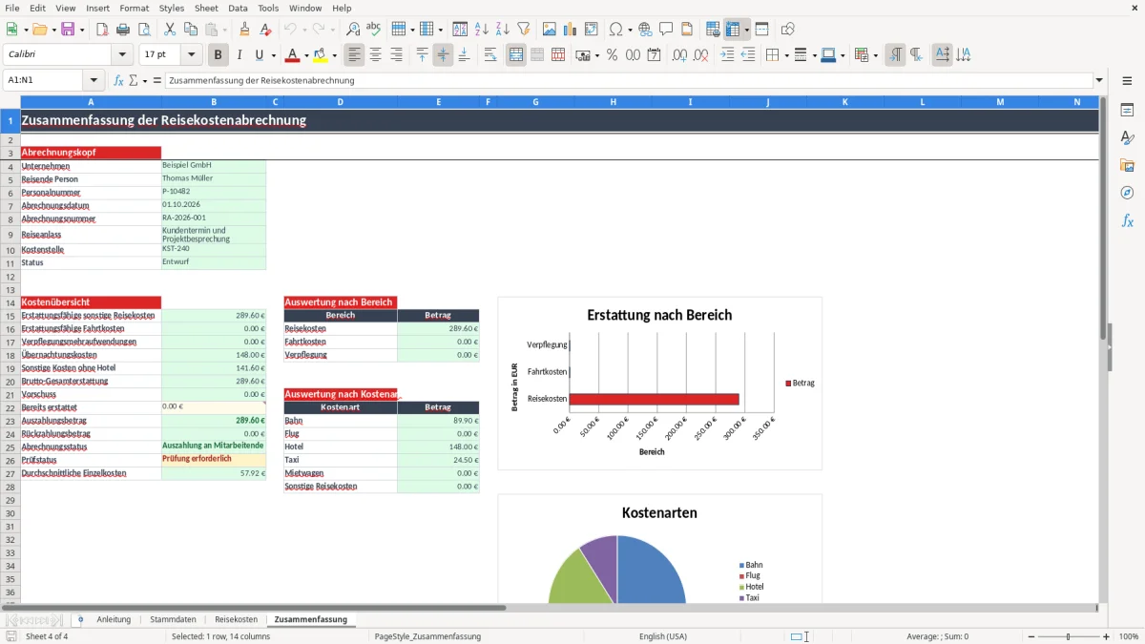Switch to the Stammdaten sheet tab
The width and height of the screenshot is (1145, 644).
click(173, 619)
